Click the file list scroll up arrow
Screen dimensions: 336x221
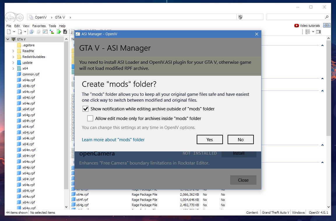(x=328, y=38)
